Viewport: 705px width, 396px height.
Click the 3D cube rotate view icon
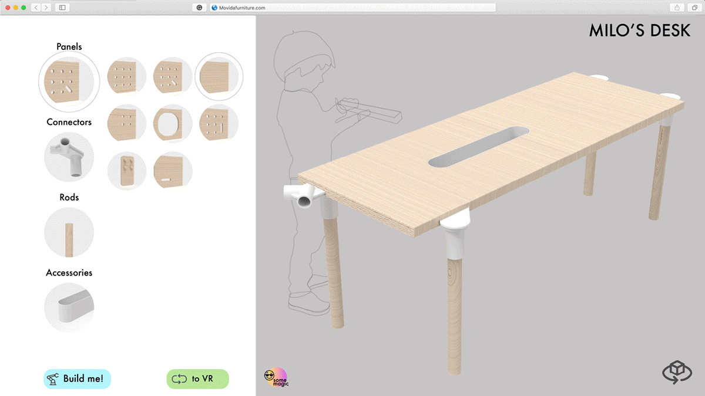click(x=676, y=372)
